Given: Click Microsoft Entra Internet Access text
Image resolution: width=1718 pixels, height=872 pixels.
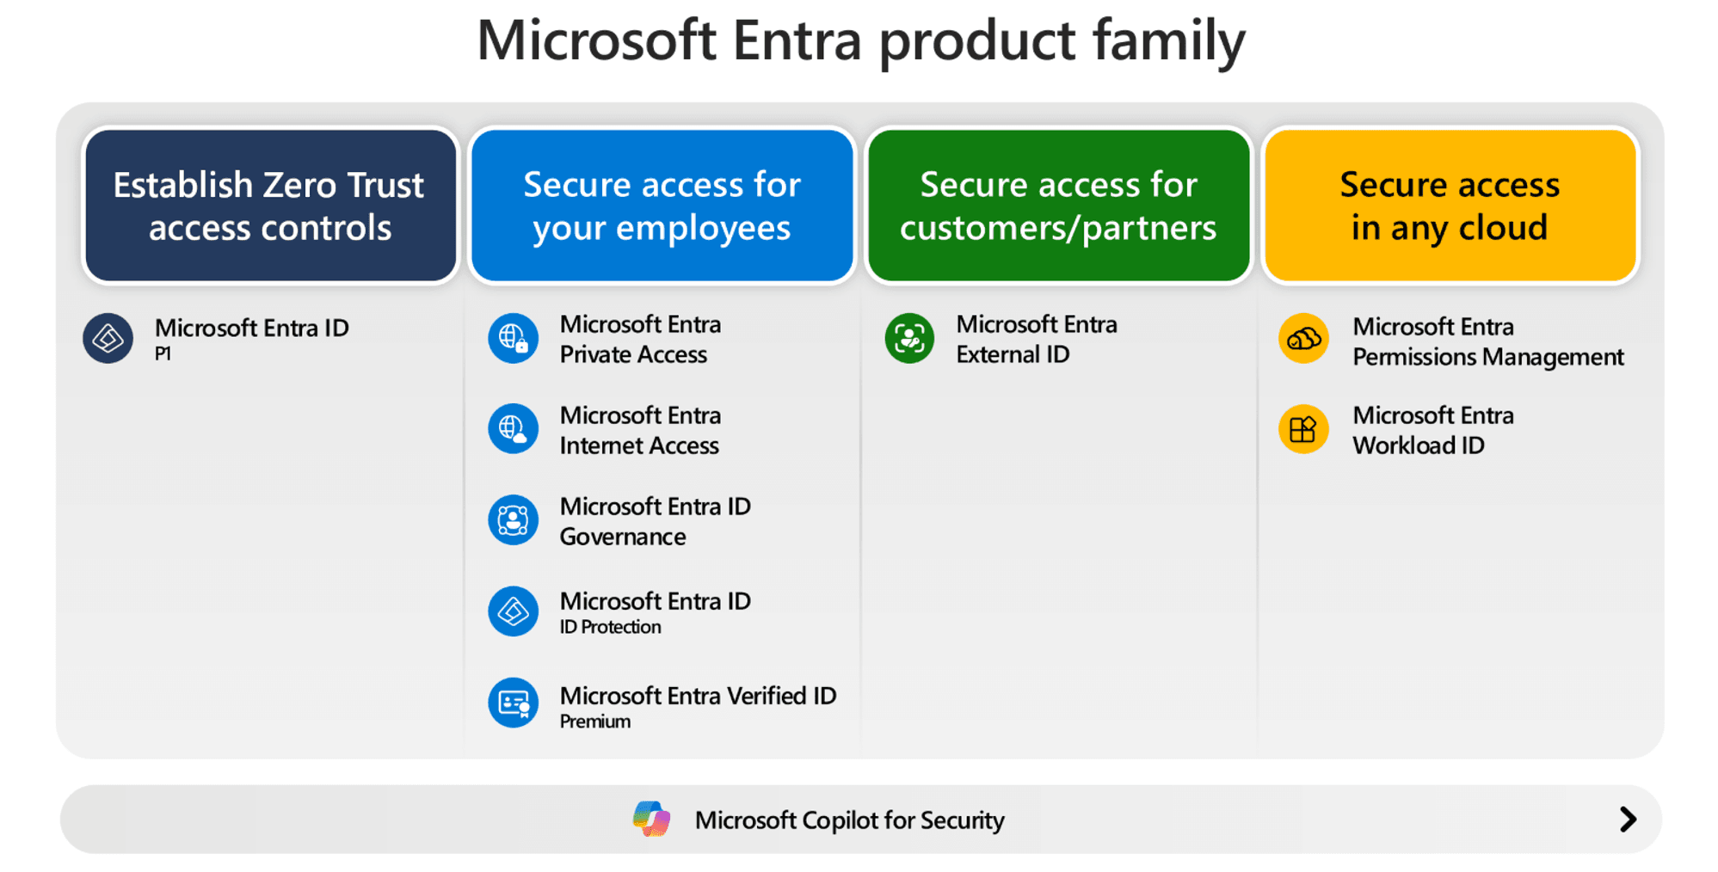Looking at the screenshot, I should pyautogui.click(x=640, y=430).
